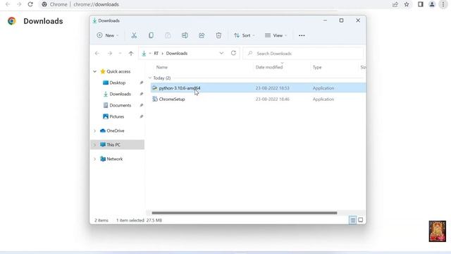Open the New item menu in Explorer
The height and width of the screenshot is (254, 451).
[x=108, y=35]
